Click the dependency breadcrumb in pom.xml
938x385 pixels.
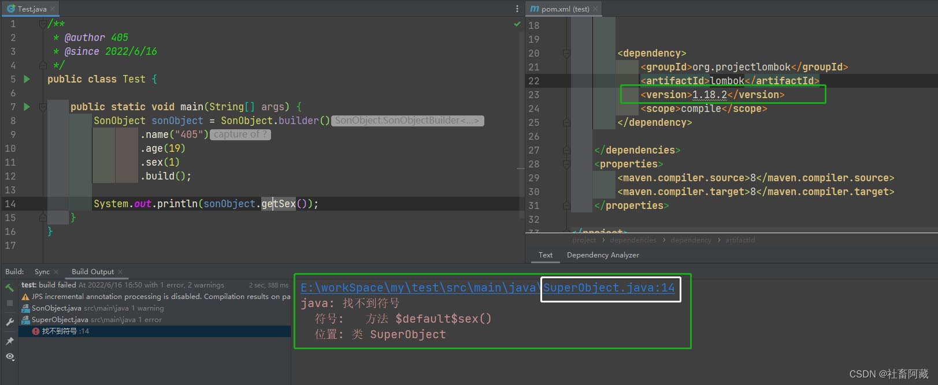point(691,240)
